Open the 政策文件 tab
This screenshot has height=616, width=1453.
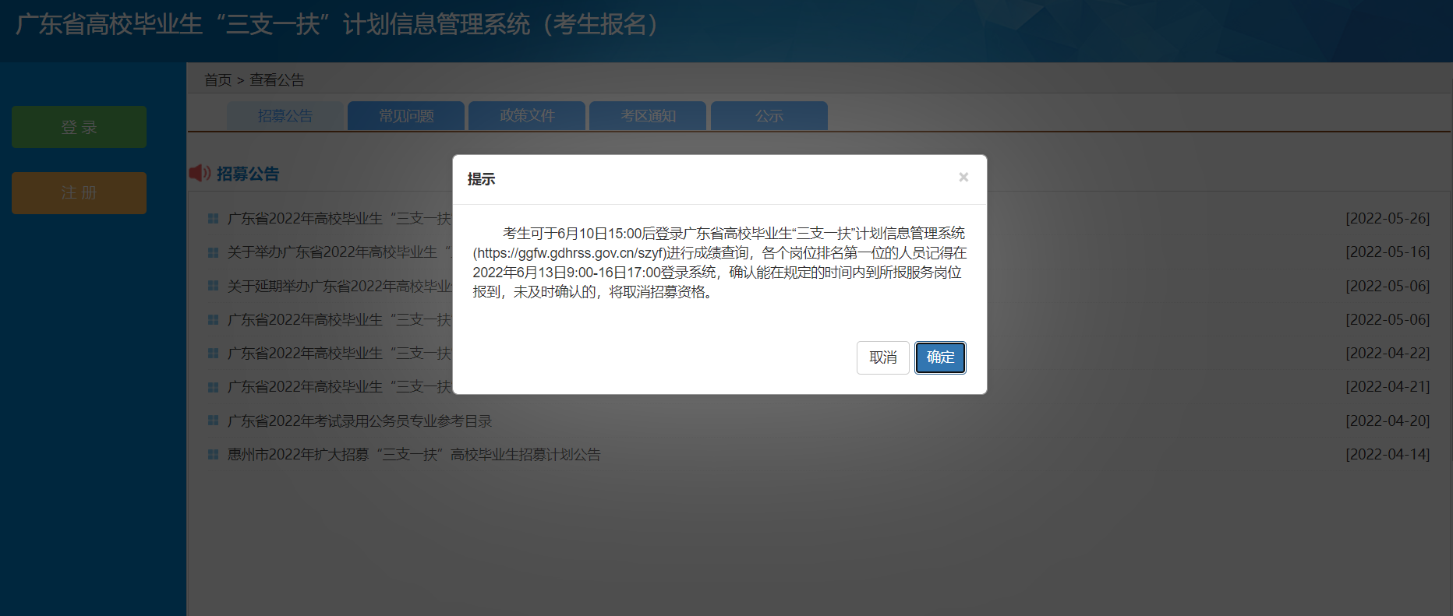coord(527,116)
